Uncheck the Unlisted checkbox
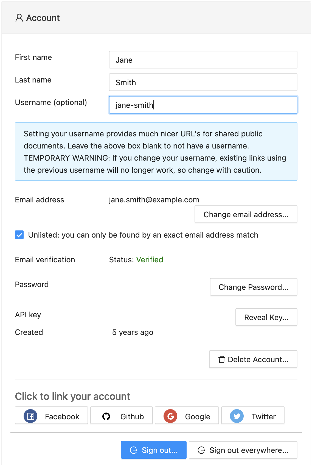The width and height of the screenshot is (315, 465). coord(19,235)
